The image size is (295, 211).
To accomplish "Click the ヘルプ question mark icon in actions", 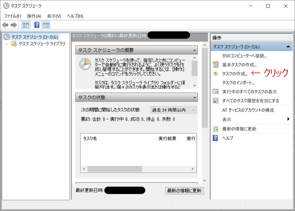I will click(215, 138).
